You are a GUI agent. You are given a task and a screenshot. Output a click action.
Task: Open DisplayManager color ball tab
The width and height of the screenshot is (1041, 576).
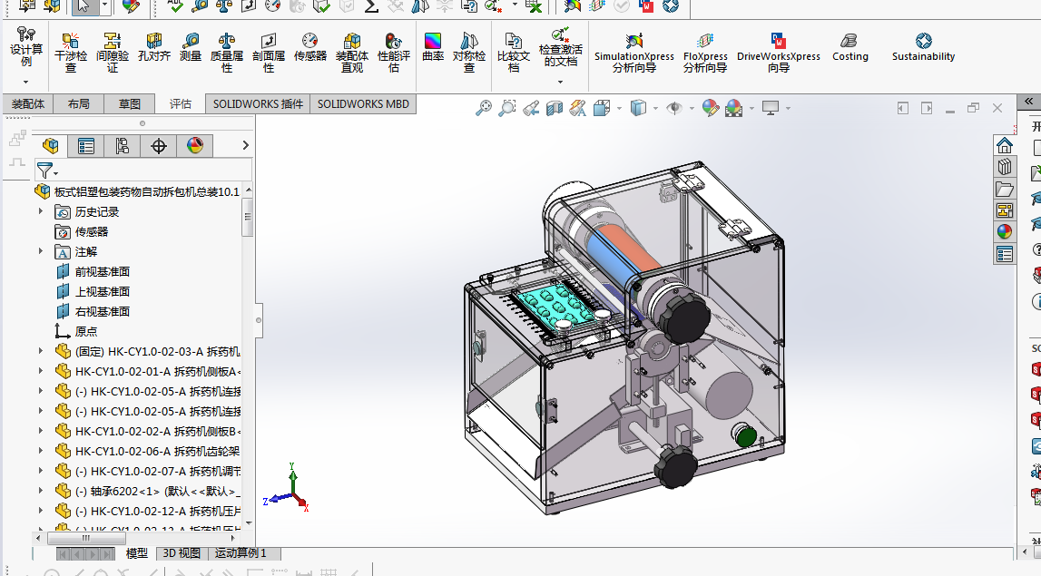coord(194,146)
